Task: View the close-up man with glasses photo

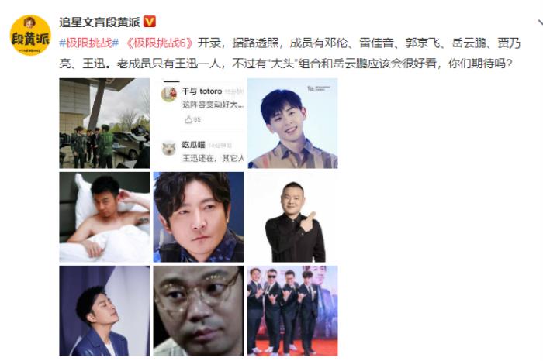Action: (199, 311)
